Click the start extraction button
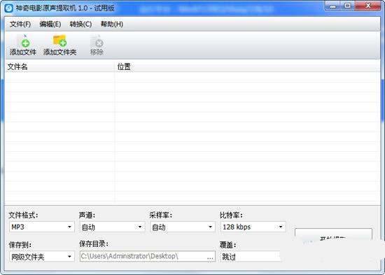The image size is (385, 275). click(x=333, y=236)
